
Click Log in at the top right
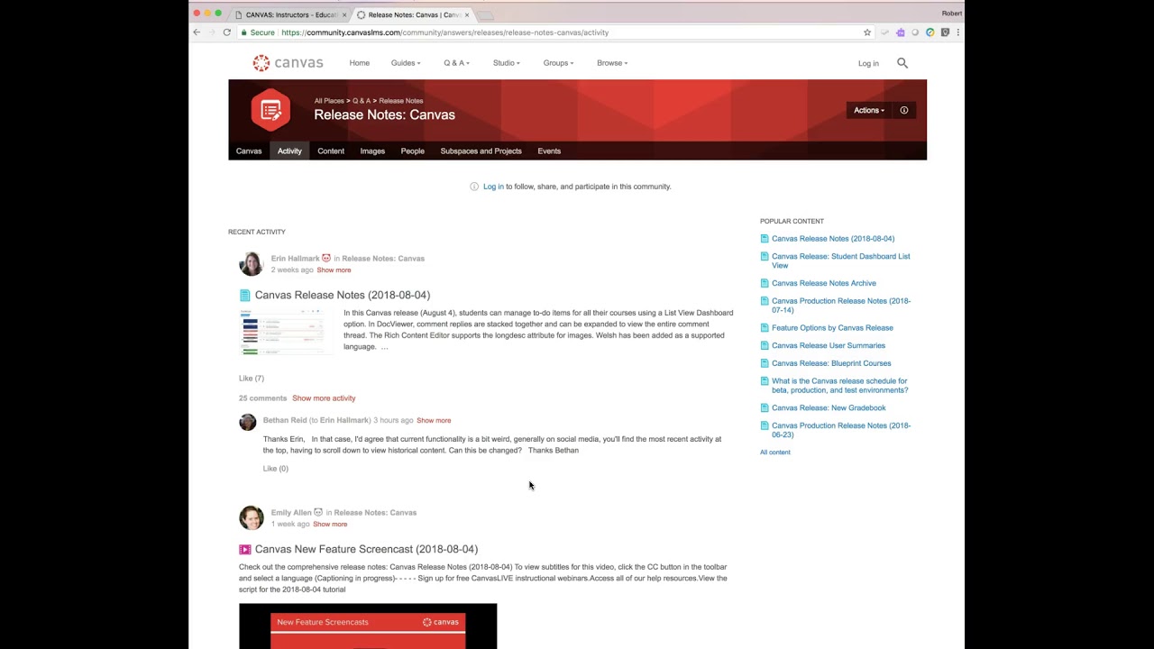868,64
